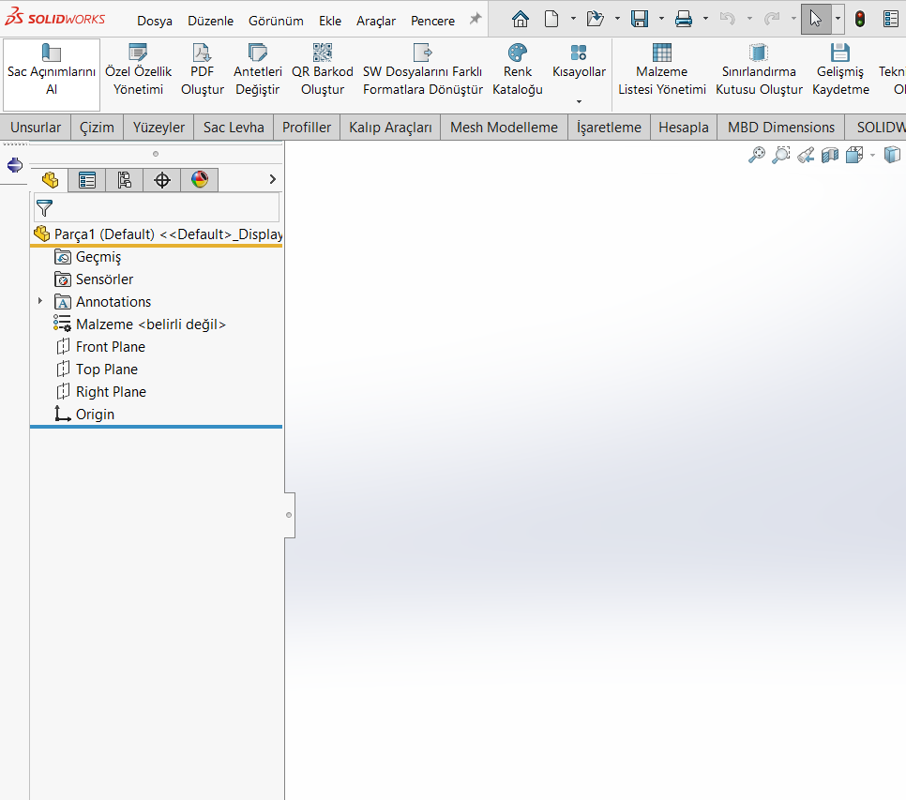This screenshot has width=906, height=800.
Task: Click the feature tree filter field
Action: pyautogui.click(x=157, y=207)
